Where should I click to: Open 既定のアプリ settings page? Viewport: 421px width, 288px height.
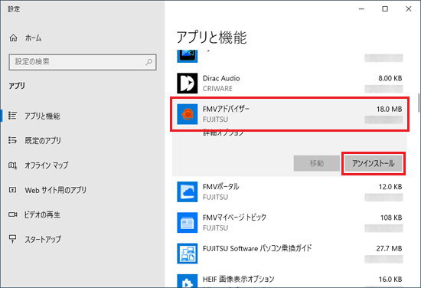43,140
